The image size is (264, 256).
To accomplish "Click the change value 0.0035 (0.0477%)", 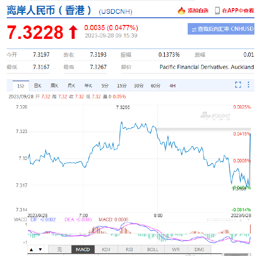I will point(111,28).
